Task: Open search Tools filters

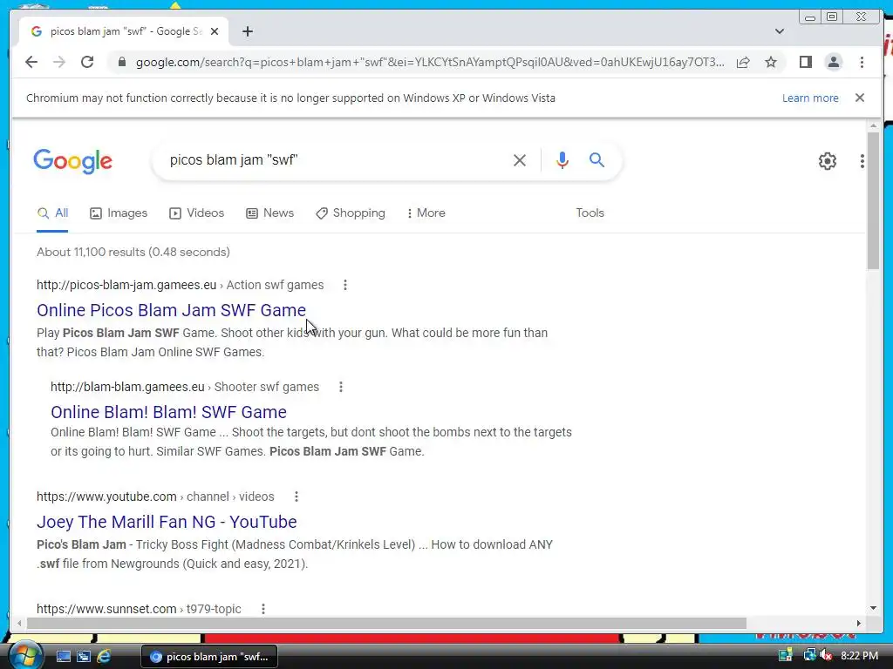Action: [590, 213]
